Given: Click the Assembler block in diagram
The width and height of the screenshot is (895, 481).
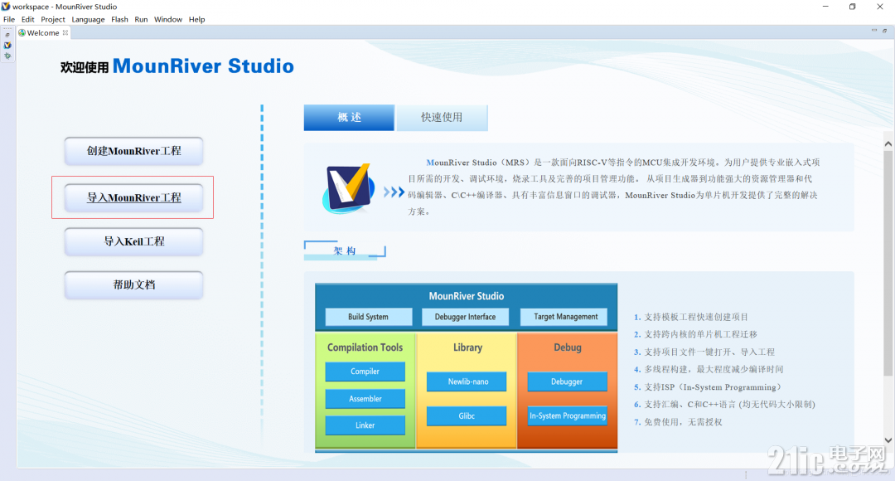Looking at the screenshot, I should (365, 399).
